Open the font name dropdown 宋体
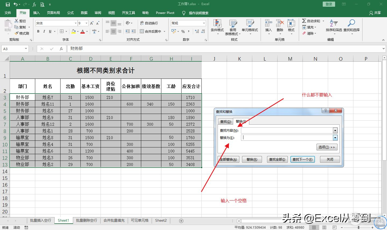 76,23
